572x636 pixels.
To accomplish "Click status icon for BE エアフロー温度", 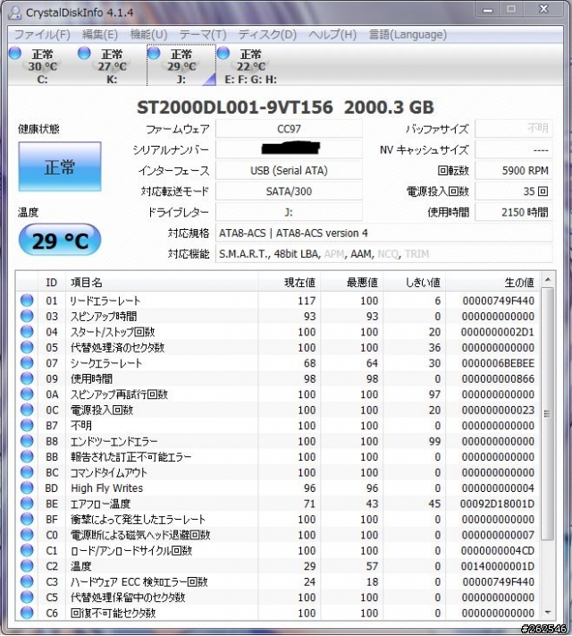I will [27, 504].
